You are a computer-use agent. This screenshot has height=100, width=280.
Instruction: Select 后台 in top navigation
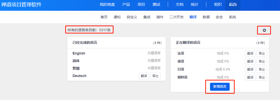click(233, 4)
